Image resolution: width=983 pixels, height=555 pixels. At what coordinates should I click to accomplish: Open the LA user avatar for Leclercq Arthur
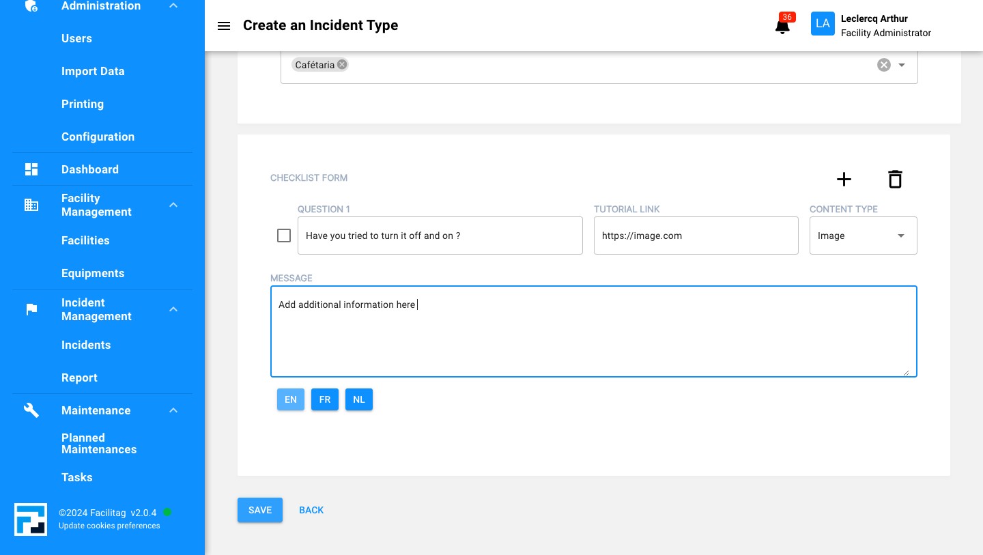point(823,23)
